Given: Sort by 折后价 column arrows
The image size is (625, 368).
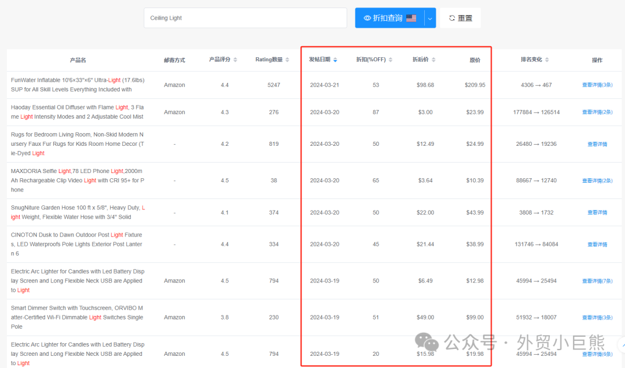Looking at the screenshot, I should (x=433, y=60).
